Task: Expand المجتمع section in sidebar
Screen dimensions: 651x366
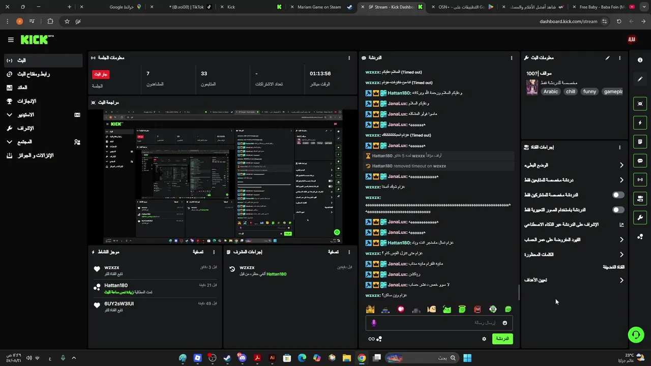Action: (43, 142)
